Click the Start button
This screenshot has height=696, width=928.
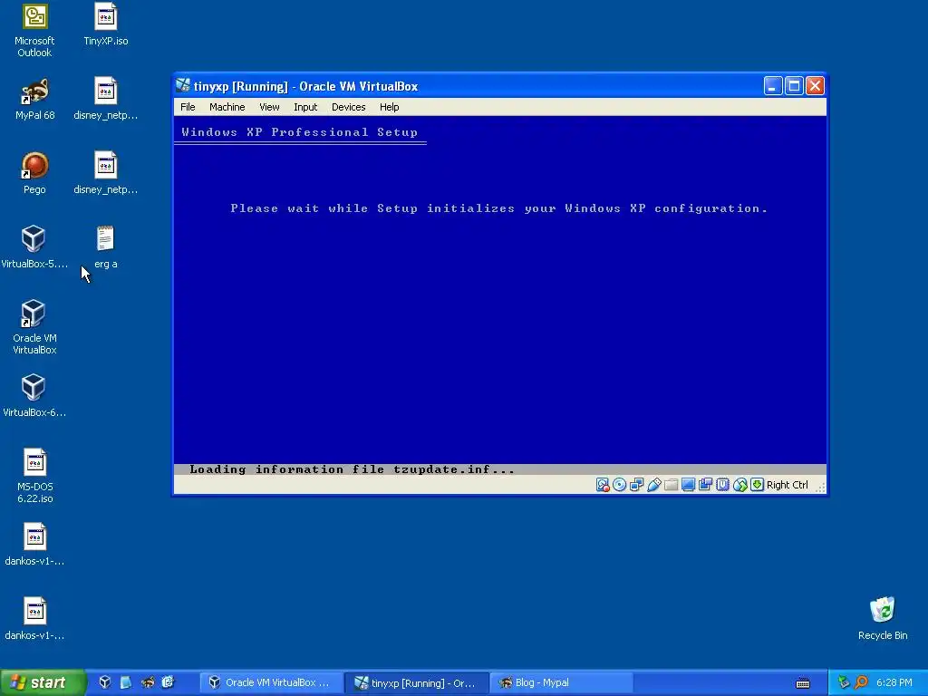click(x=42, y=682)
